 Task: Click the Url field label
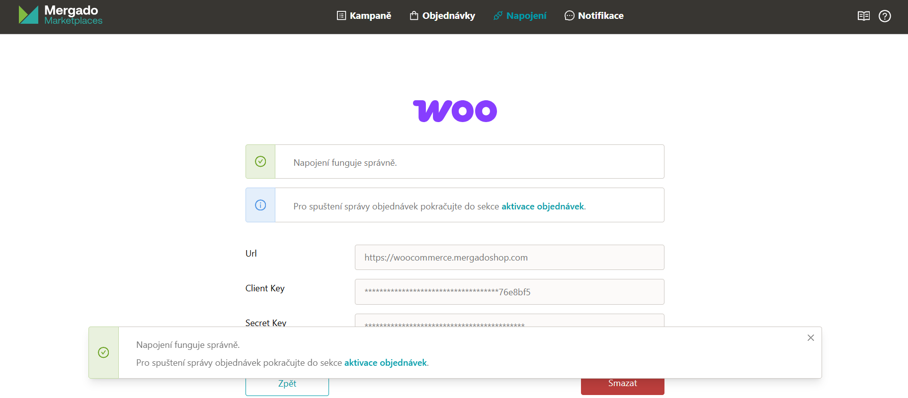[x=251, y=254]
